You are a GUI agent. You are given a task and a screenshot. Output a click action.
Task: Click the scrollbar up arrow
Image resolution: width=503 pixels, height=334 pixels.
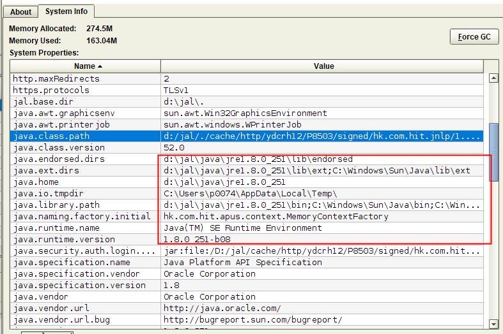(493, 78)
